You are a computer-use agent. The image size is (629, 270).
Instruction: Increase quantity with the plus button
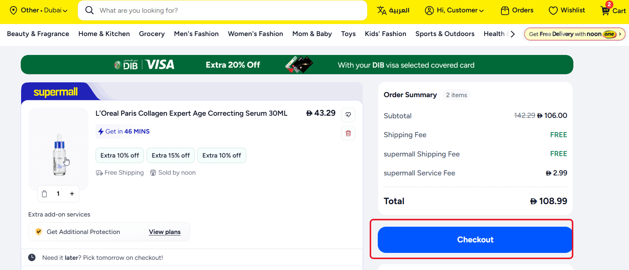(72, 194)
